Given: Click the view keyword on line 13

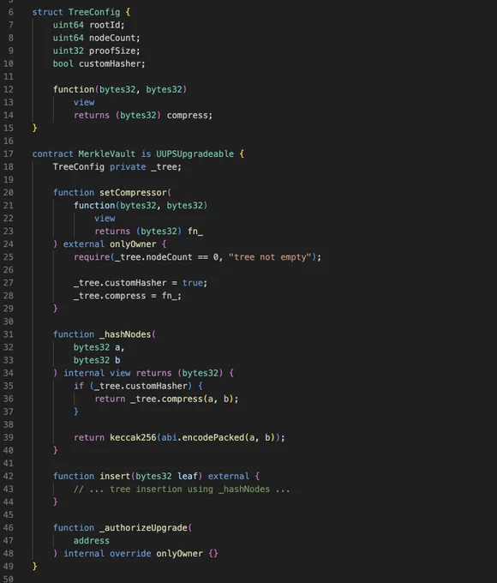Looking at the screenshot, I should pos(84,103).
